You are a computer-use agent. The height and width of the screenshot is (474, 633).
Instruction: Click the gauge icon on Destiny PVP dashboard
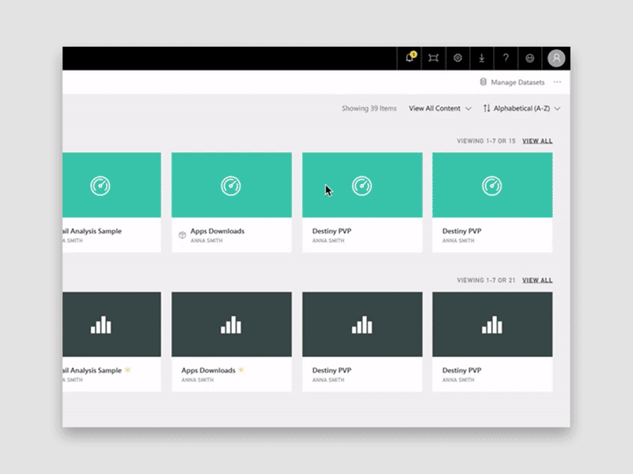[x=362, y=187]
